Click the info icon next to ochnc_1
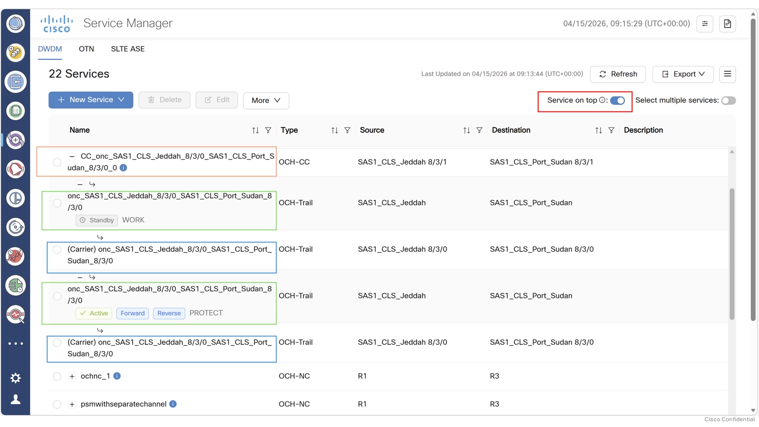759x427 pixels. (117, 376)
